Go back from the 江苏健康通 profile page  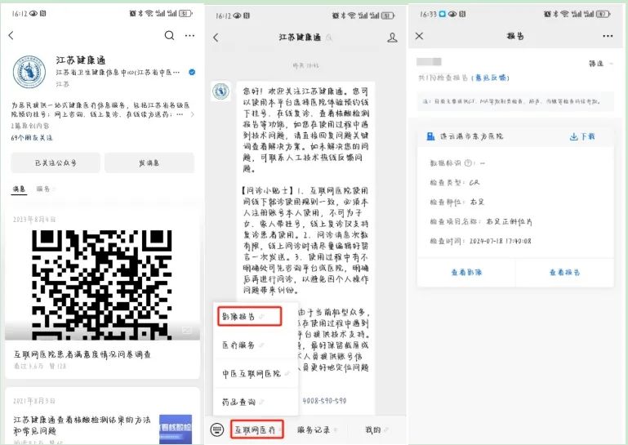point(11,36)
